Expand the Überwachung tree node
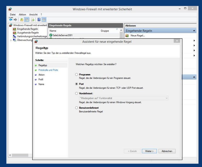The height and width of the screenshot is (167, 202). click(11, 40)
